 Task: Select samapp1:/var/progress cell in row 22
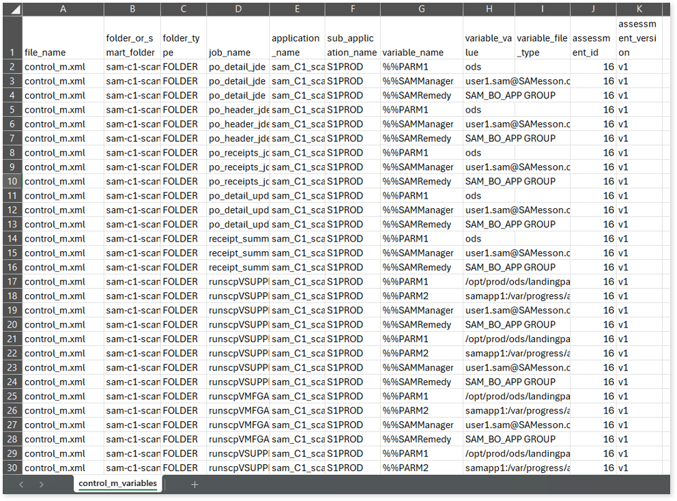click(x=517, y=354)
